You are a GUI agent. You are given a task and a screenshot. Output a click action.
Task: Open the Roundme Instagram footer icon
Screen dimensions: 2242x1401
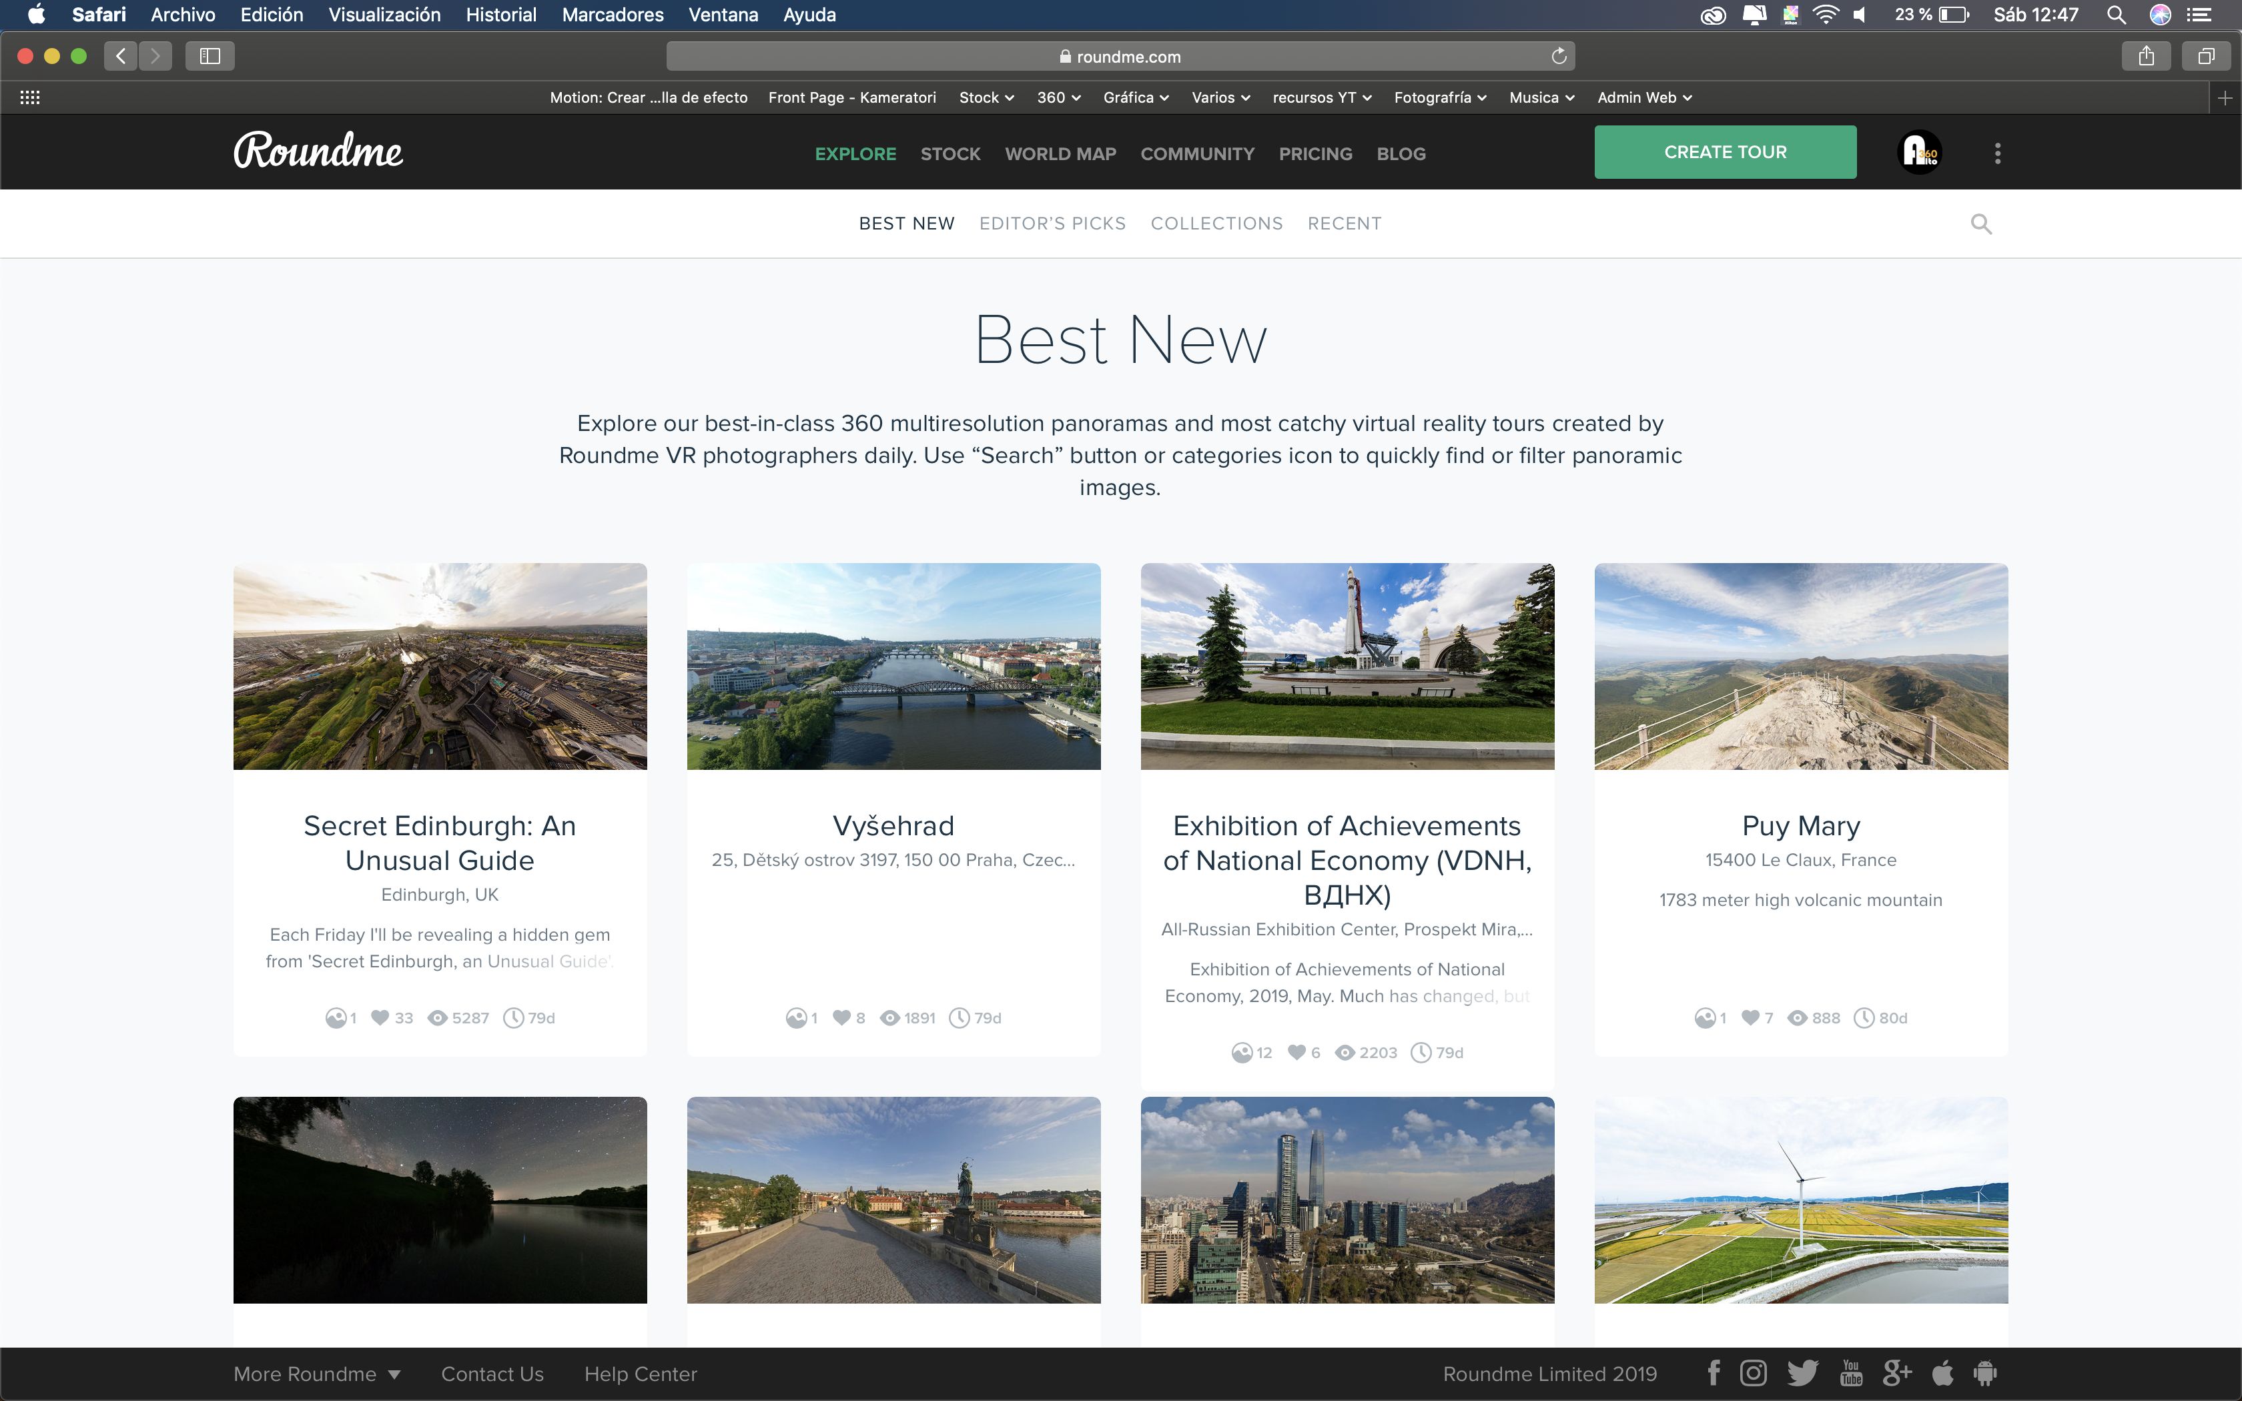pyautogui.click(x=1753, y=1372)
